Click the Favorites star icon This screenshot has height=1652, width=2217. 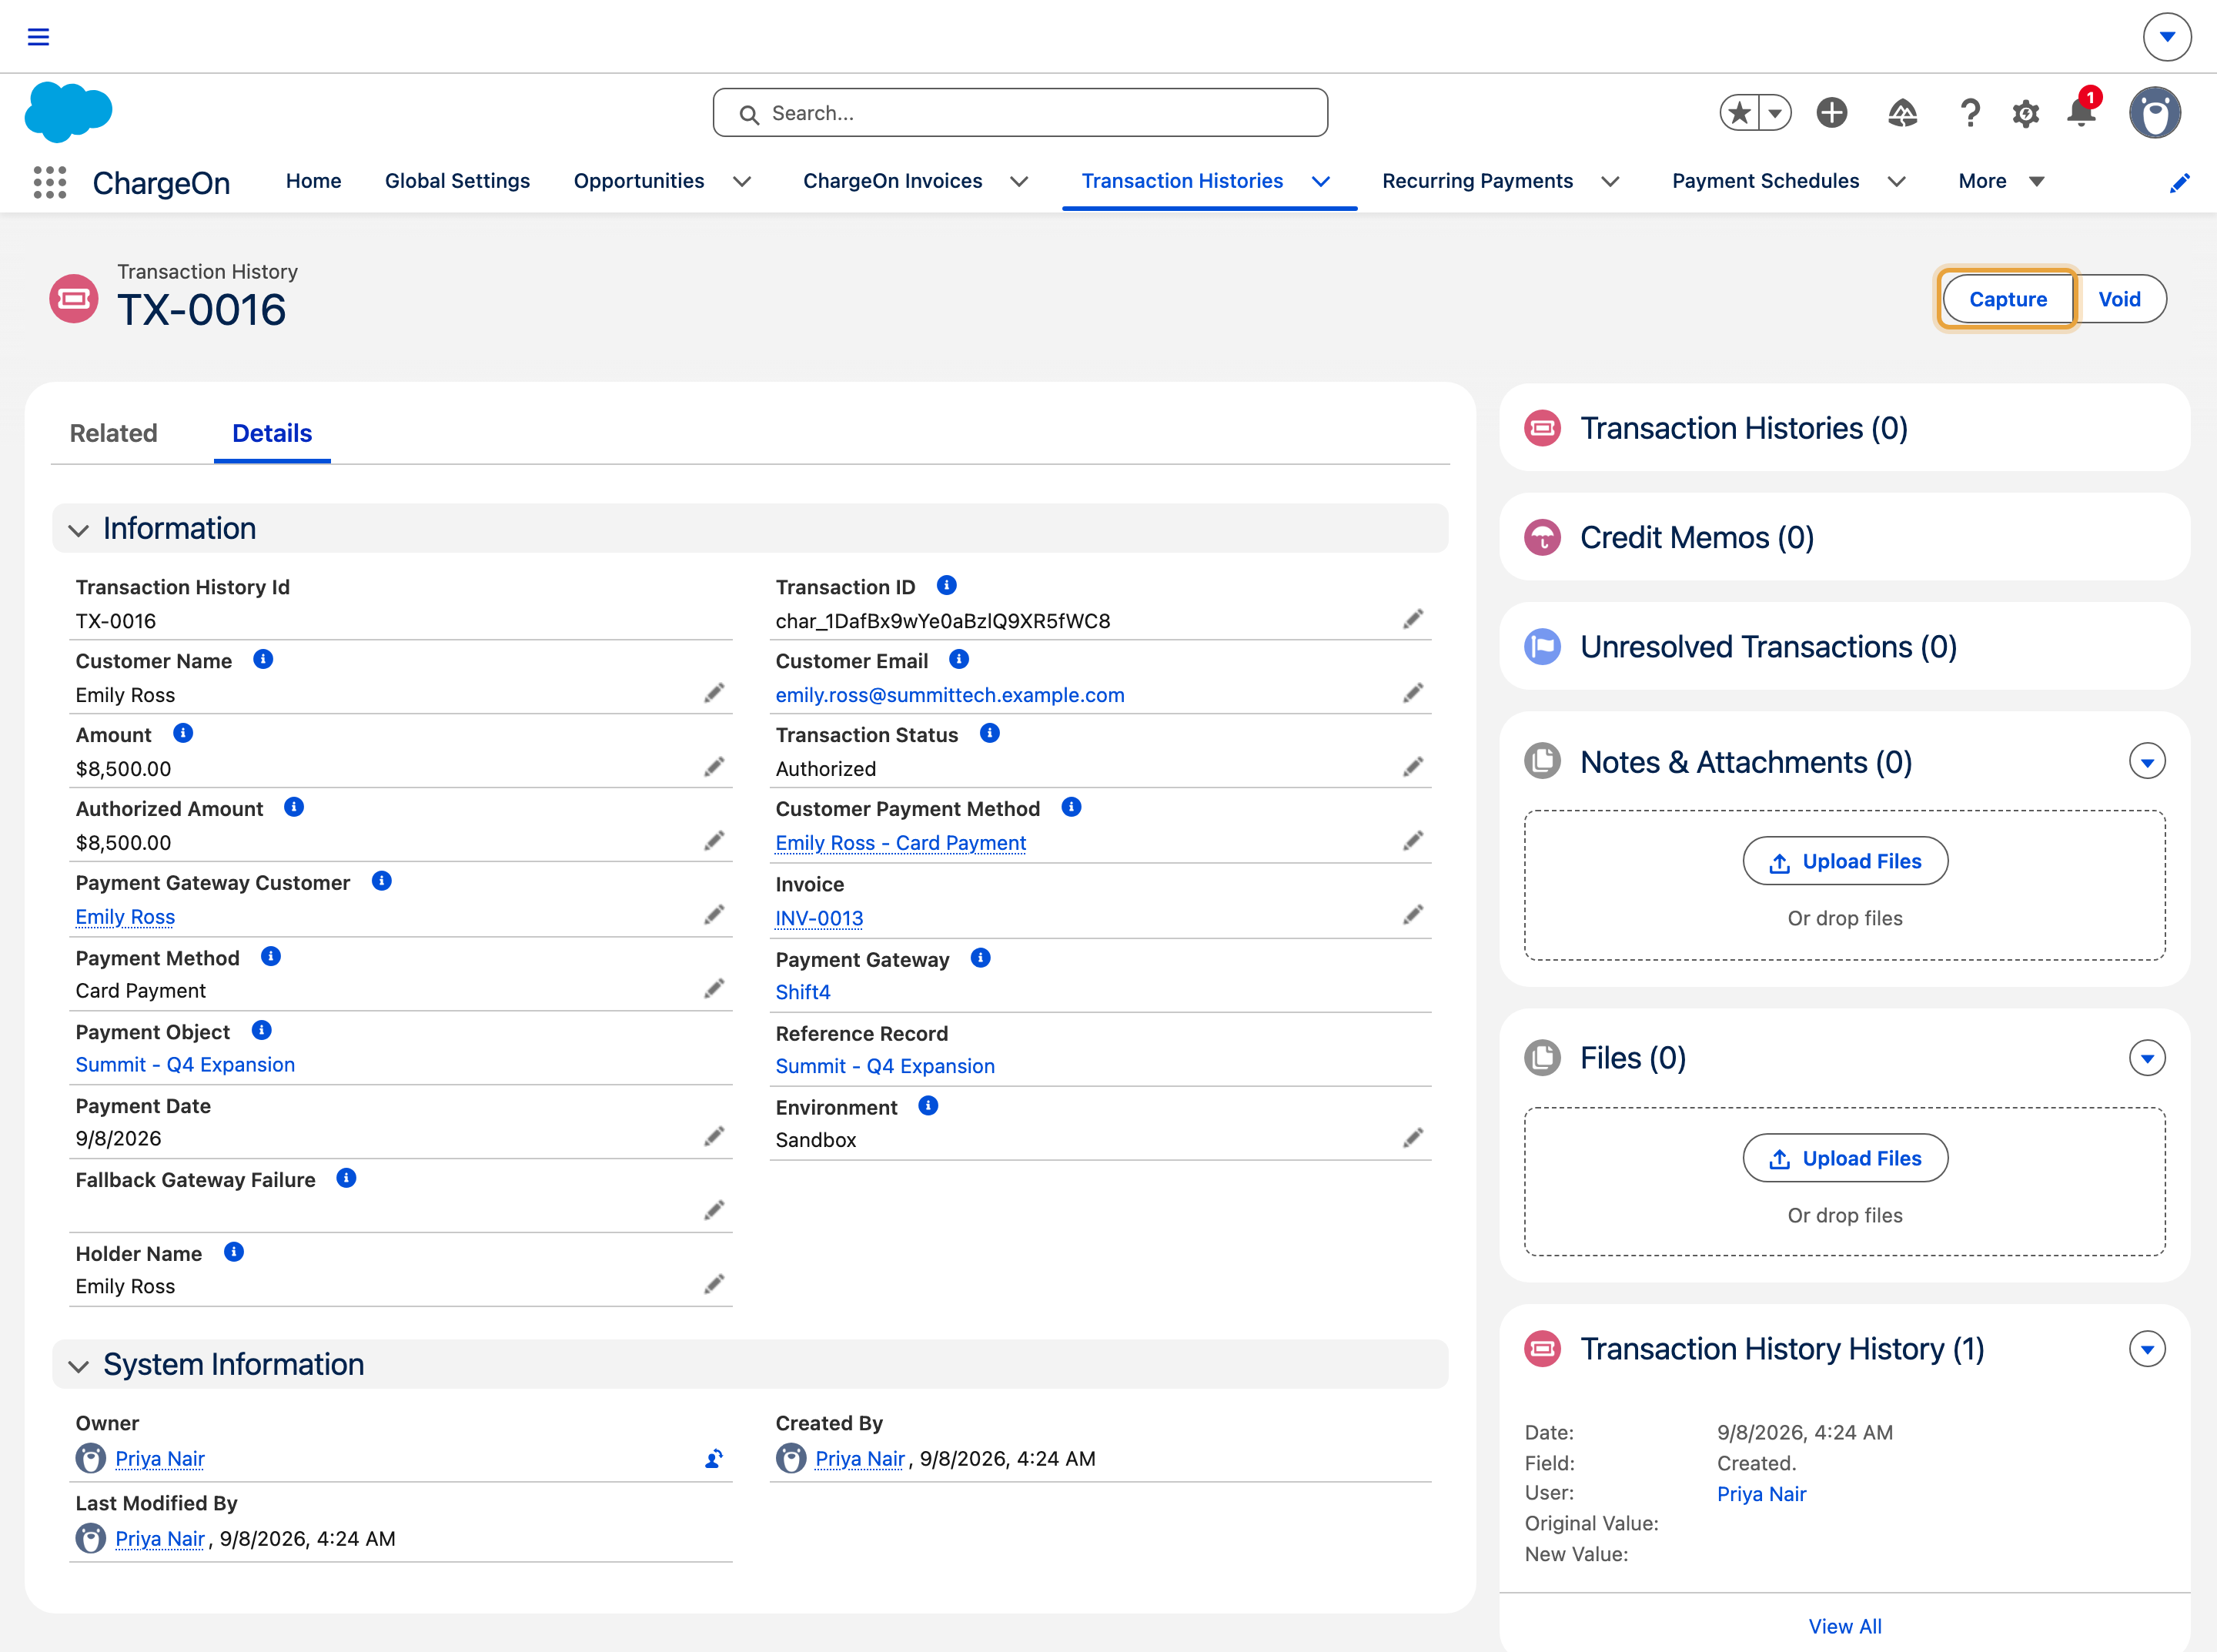(1740, 113)
